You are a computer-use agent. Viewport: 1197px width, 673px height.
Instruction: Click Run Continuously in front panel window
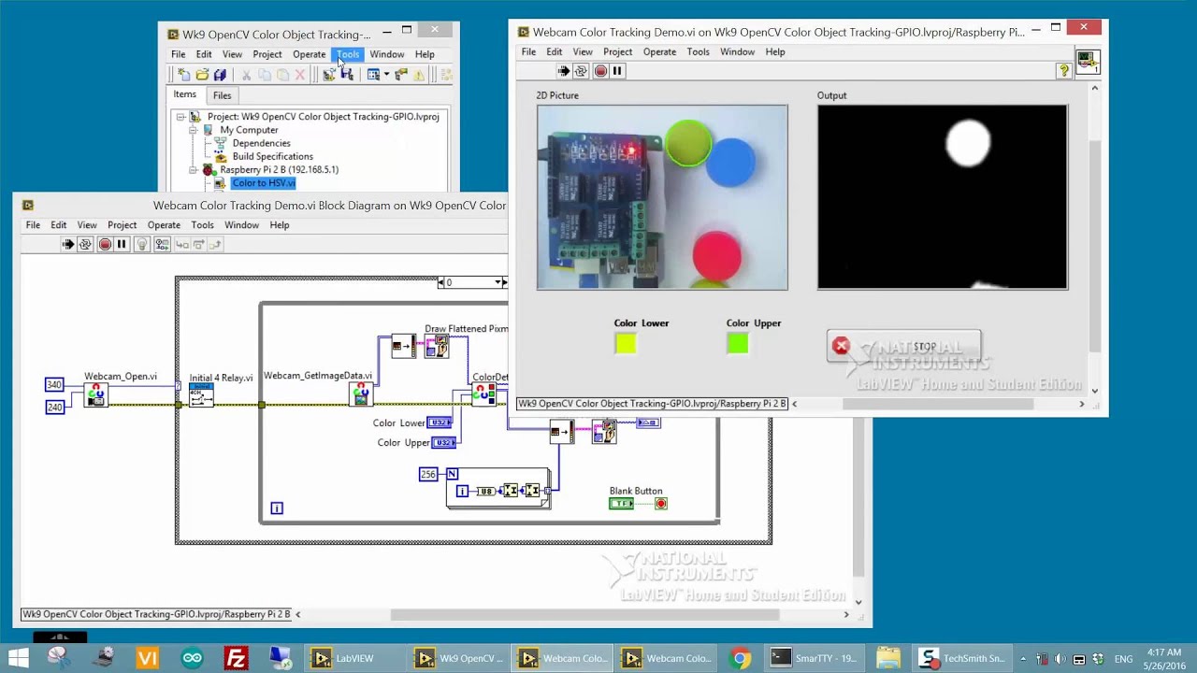[x=581, y=71]
